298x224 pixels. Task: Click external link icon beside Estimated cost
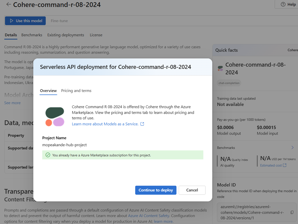285,165
